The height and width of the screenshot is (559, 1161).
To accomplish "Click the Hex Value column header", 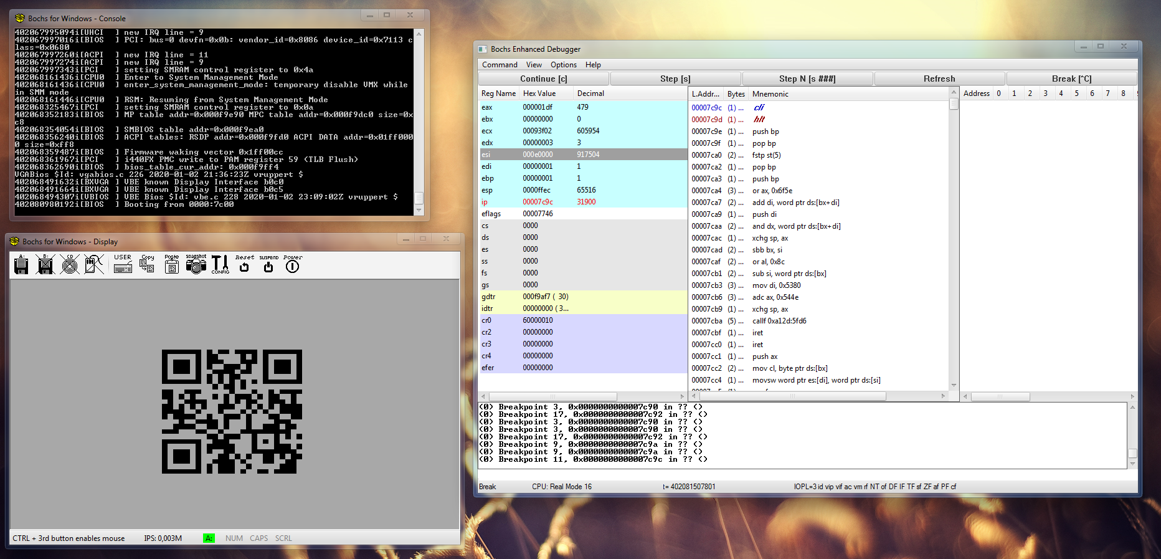I will (x=547, y=93).
